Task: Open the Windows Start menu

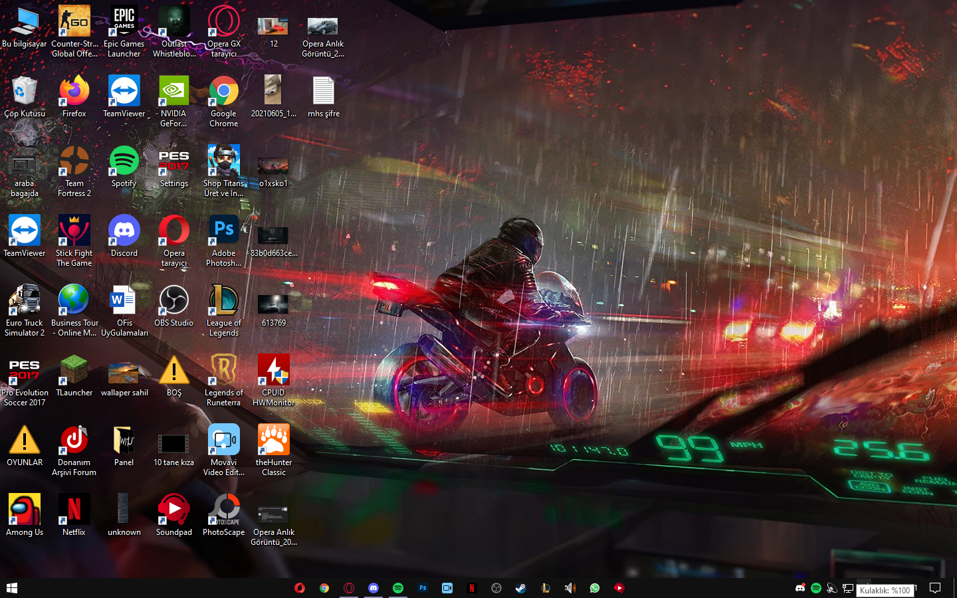Action: [x=12, y=588]
